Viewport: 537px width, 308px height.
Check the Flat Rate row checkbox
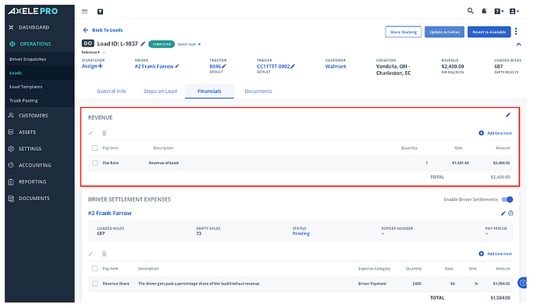[x=95, y=163]
